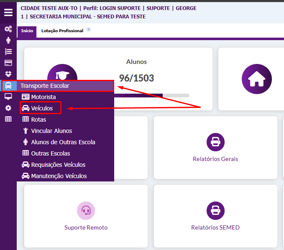Viewport: 284px width, 250px height.
Task: Click the single gear sidebar icon
Action: click(x=8, y=108)
